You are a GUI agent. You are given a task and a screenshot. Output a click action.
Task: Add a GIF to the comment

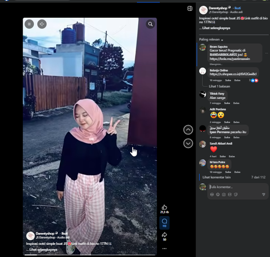click(230, 195)
